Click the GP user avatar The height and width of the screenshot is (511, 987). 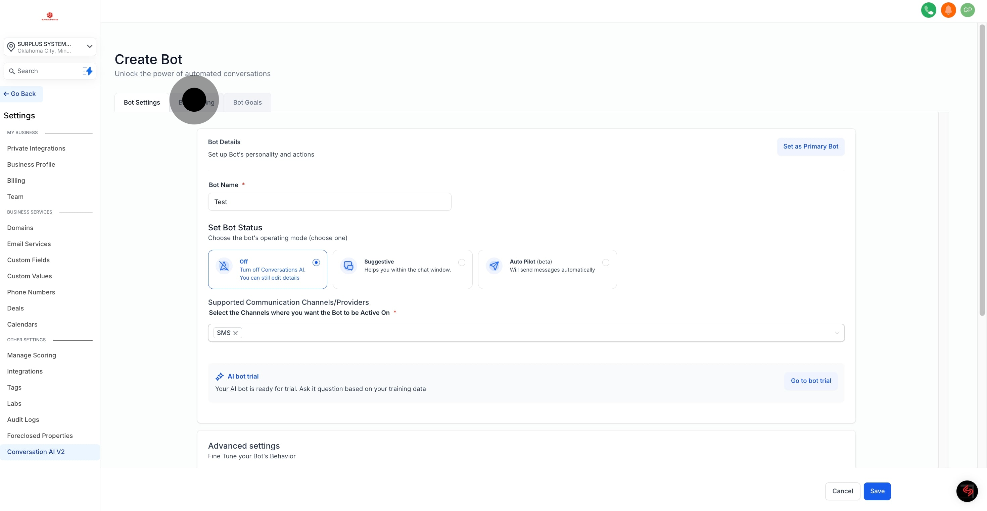968,10
